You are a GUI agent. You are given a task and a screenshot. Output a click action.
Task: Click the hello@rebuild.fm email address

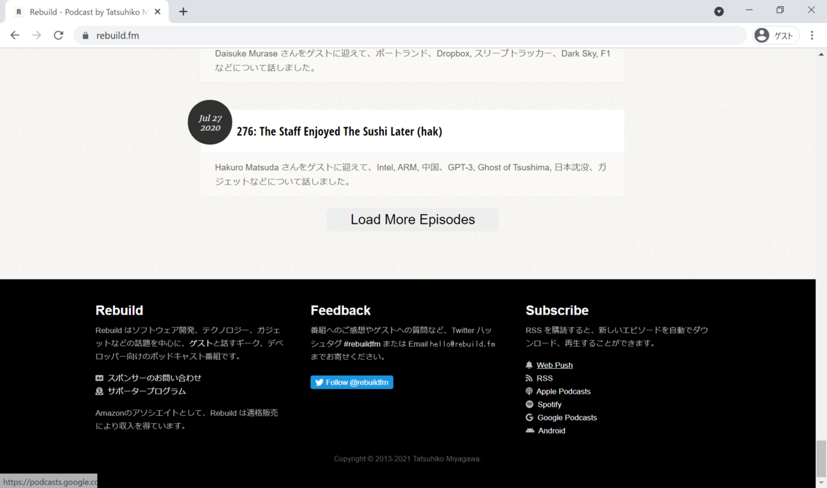point(462,343)
